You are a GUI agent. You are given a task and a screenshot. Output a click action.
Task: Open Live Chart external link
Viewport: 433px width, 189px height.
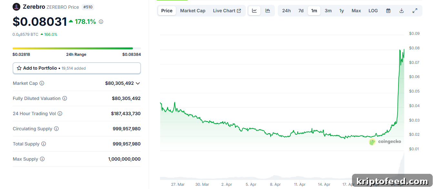pos(227,11)
